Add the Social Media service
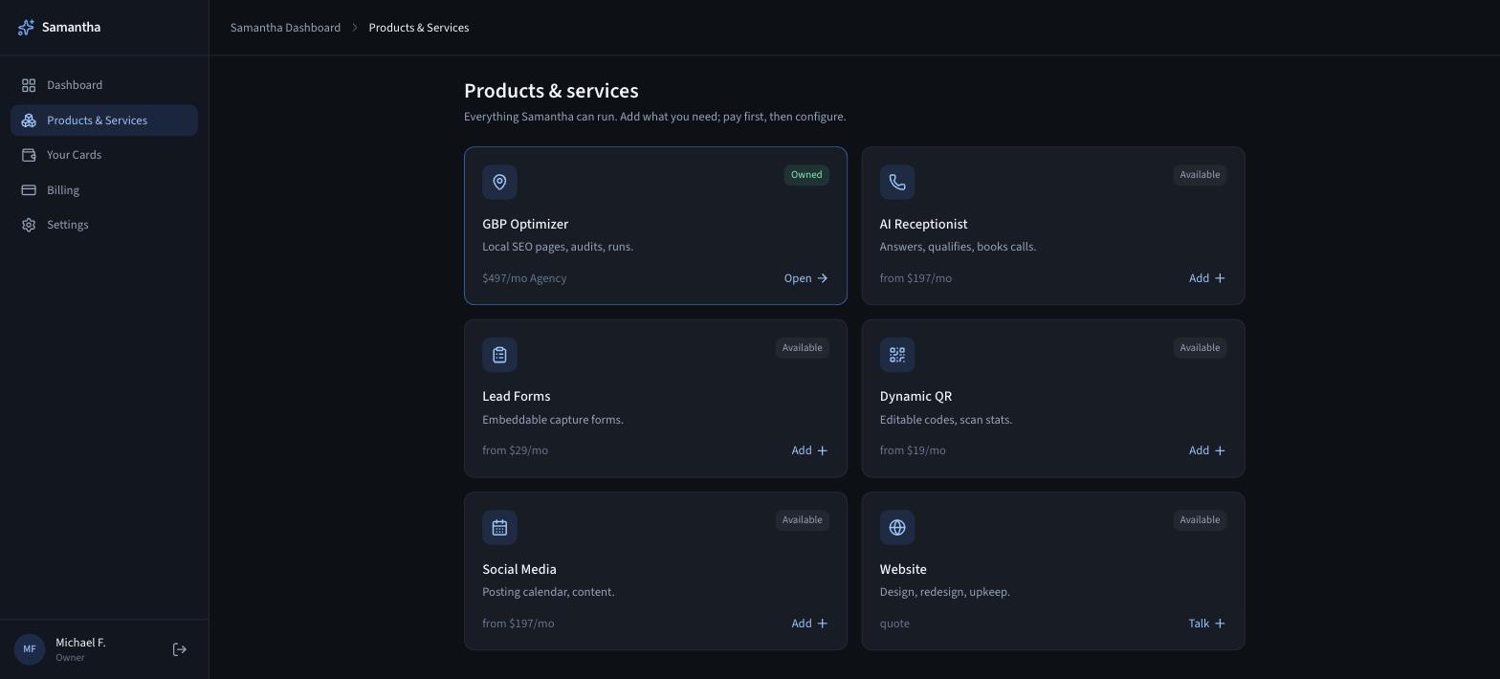The width and height of the screenshot is (1500, 679). (x=809, y=624)
